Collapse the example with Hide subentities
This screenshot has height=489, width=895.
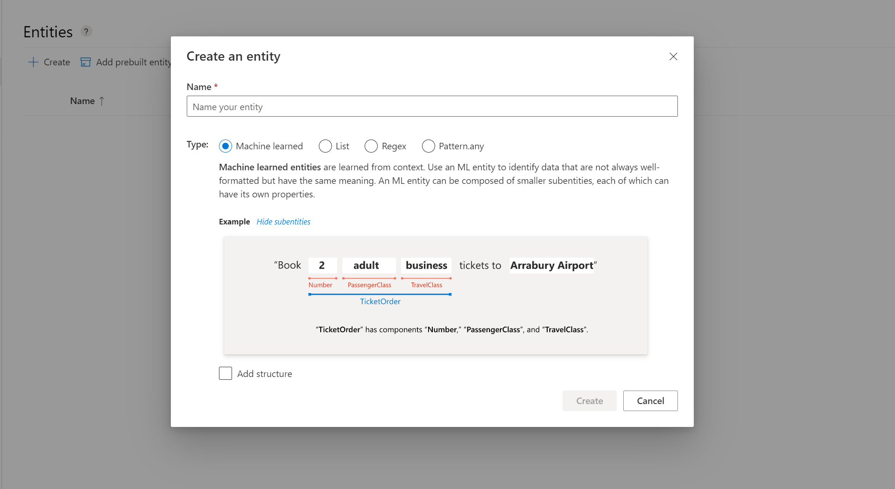(283, 222)
